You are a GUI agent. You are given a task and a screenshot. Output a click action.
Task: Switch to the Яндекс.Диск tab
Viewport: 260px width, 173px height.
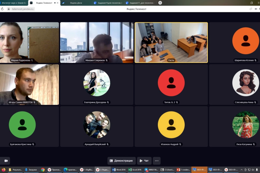coord(74,3)
